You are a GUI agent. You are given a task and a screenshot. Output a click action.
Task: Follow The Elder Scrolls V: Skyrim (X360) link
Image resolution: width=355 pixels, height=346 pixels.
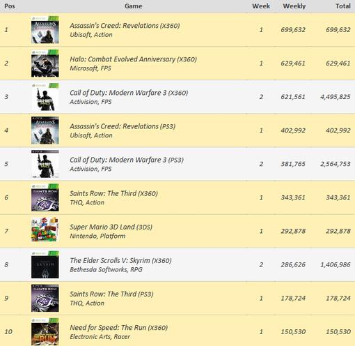pos(120,260)
